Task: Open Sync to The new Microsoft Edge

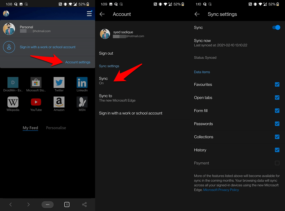Action: coord(142,98)
